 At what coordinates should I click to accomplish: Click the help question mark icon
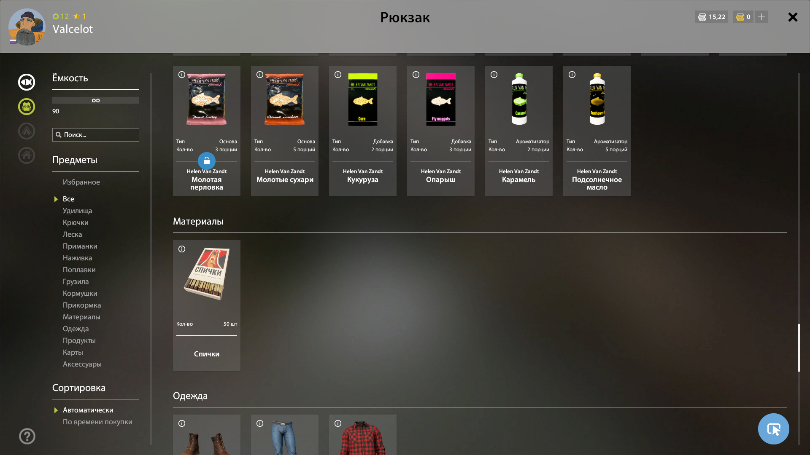[27, 436]
